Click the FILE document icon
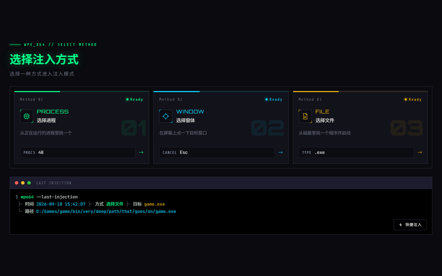The height and width of the screenshot is (276, 442). 305,116
